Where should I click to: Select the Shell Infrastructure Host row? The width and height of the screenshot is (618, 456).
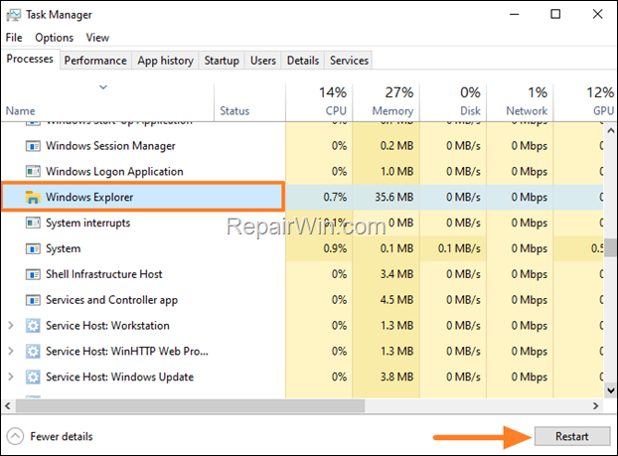302,274
